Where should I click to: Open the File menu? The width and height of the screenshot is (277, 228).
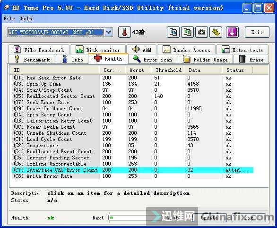coord(9,18)
